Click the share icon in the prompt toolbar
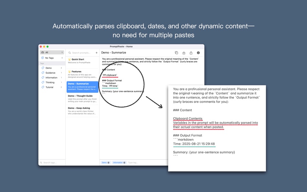The width and height of the screenshot is (307, 192). pos(191,53)
